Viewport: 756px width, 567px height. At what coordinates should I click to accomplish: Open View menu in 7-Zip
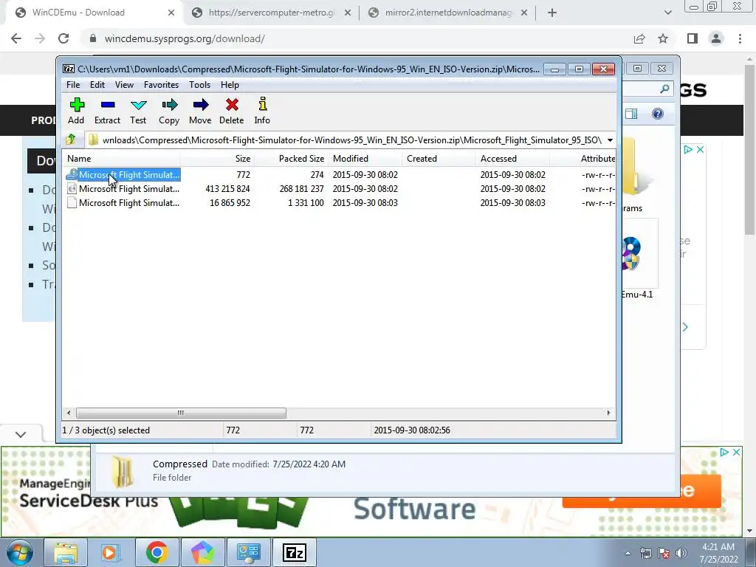[124, 85]
